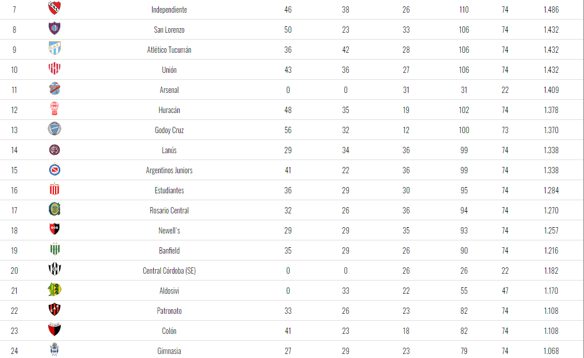Click the Patronato club crest
Screen dimensions: 584x358
[54, 310]
